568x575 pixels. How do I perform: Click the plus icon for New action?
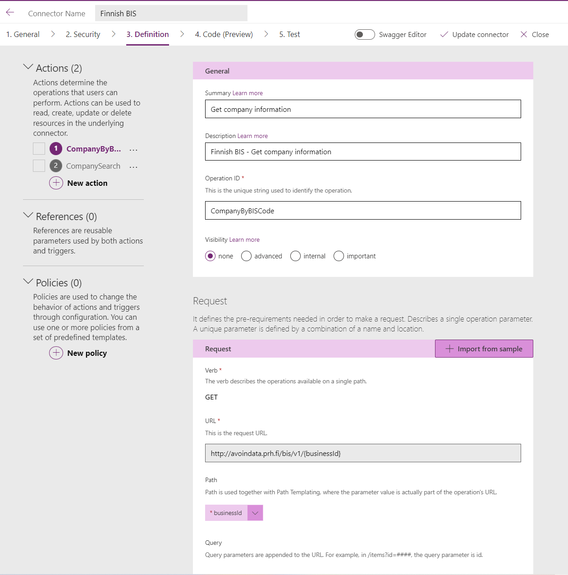tap(56, 183)
